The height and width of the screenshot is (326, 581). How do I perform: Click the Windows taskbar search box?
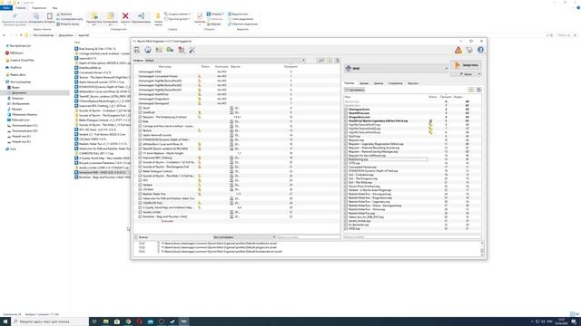(x=50, y=321)
